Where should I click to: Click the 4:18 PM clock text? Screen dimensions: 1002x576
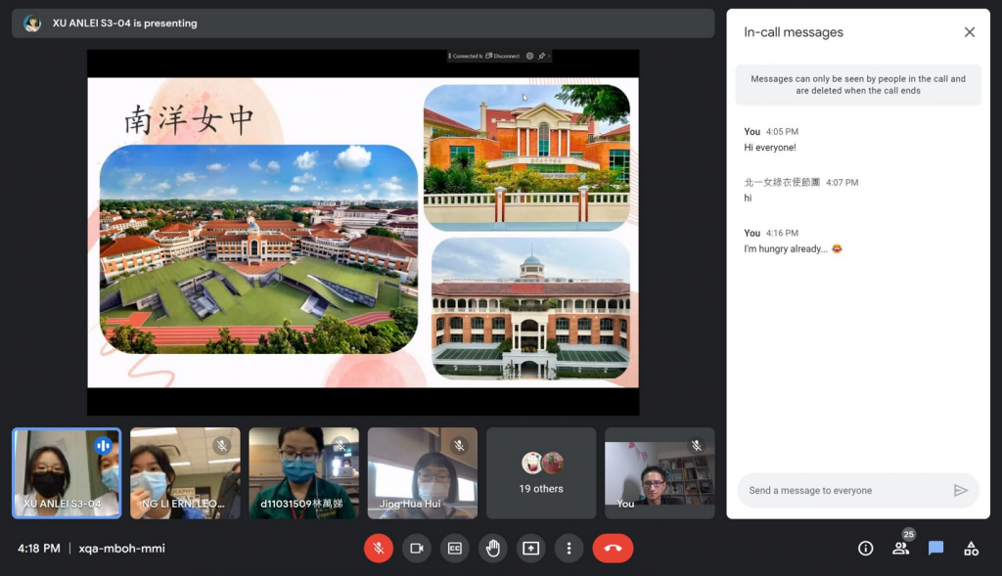tap(39, 548)
